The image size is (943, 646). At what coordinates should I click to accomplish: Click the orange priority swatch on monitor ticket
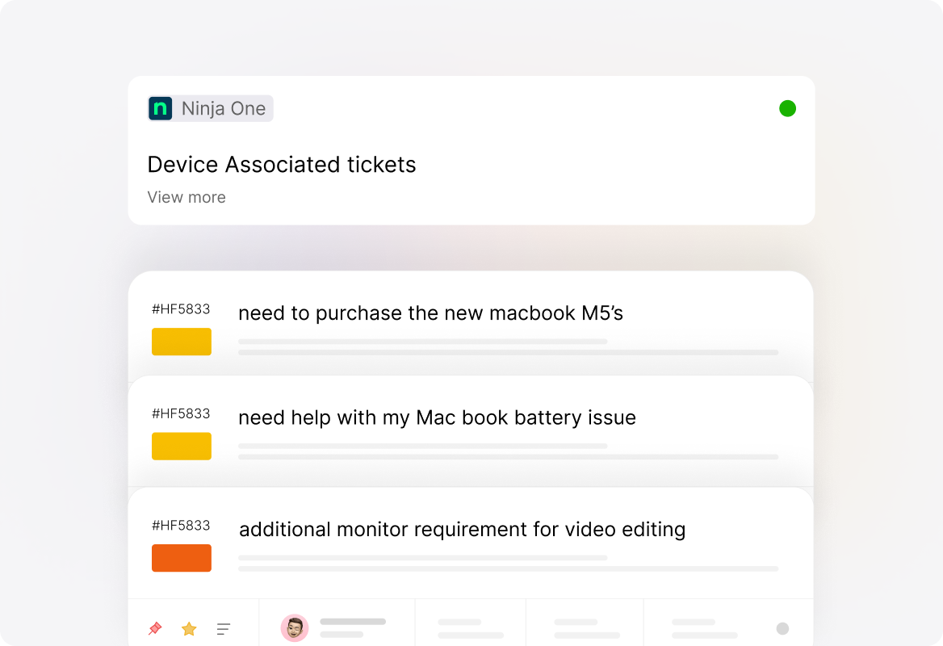tap(181, 558)
